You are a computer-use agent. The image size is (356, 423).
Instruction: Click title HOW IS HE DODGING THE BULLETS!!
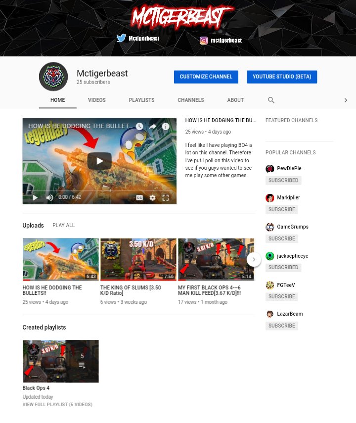tap(52, 290)
